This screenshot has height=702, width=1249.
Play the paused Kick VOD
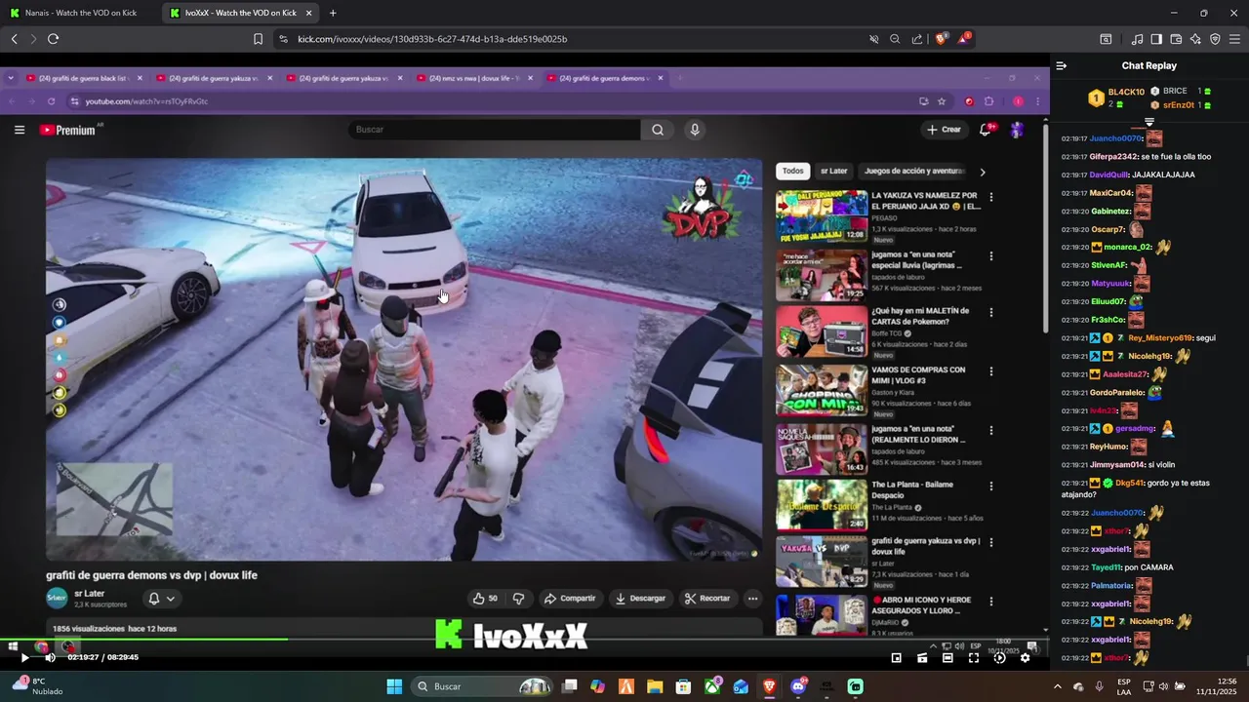24,657
